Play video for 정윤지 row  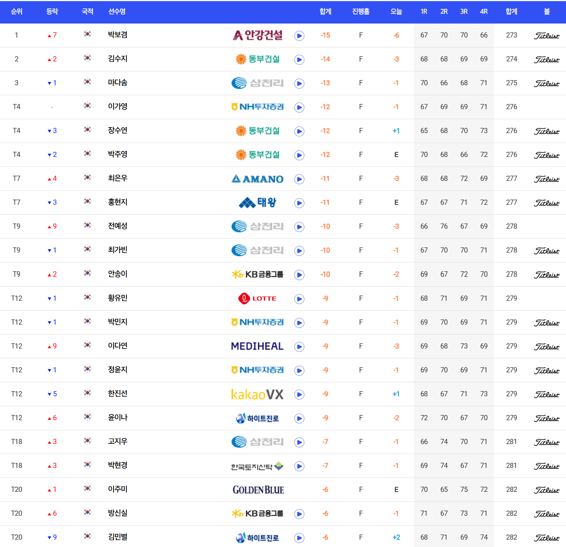[299, 371]
